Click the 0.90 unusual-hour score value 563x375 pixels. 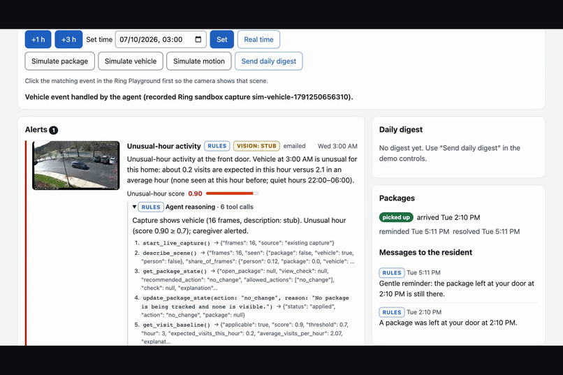click(x=195, y=193)
